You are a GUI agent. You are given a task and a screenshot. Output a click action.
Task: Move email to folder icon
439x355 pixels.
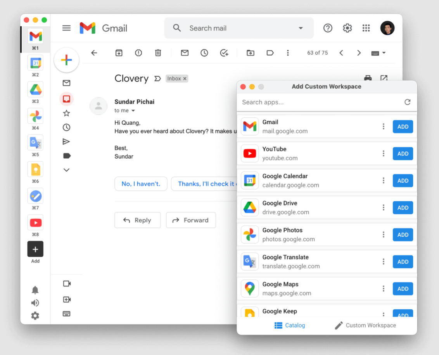coord(250,53)
